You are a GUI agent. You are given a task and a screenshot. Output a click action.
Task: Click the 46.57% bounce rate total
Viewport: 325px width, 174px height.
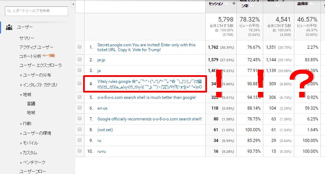coord(307,19)
